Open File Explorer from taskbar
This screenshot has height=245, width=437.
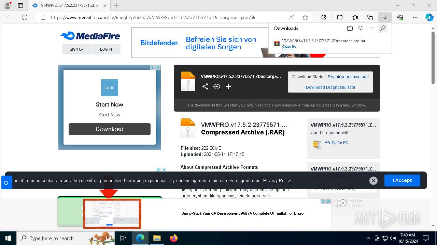tap(157, 238)
